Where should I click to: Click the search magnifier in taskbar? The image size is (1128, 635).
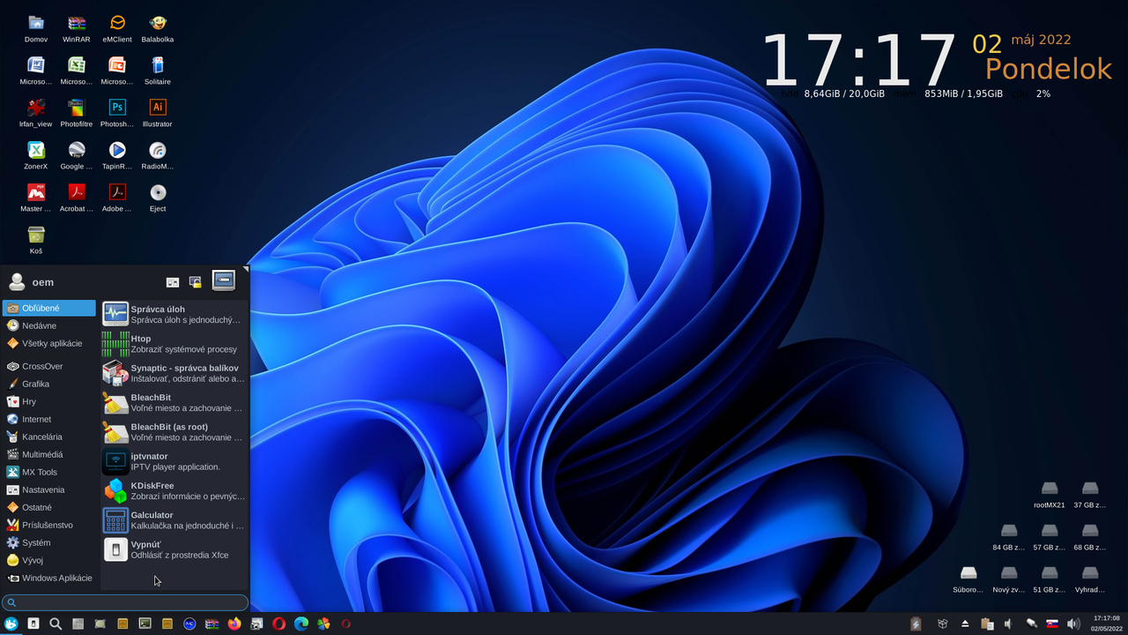pyautogui.click(x=56, y=624)
